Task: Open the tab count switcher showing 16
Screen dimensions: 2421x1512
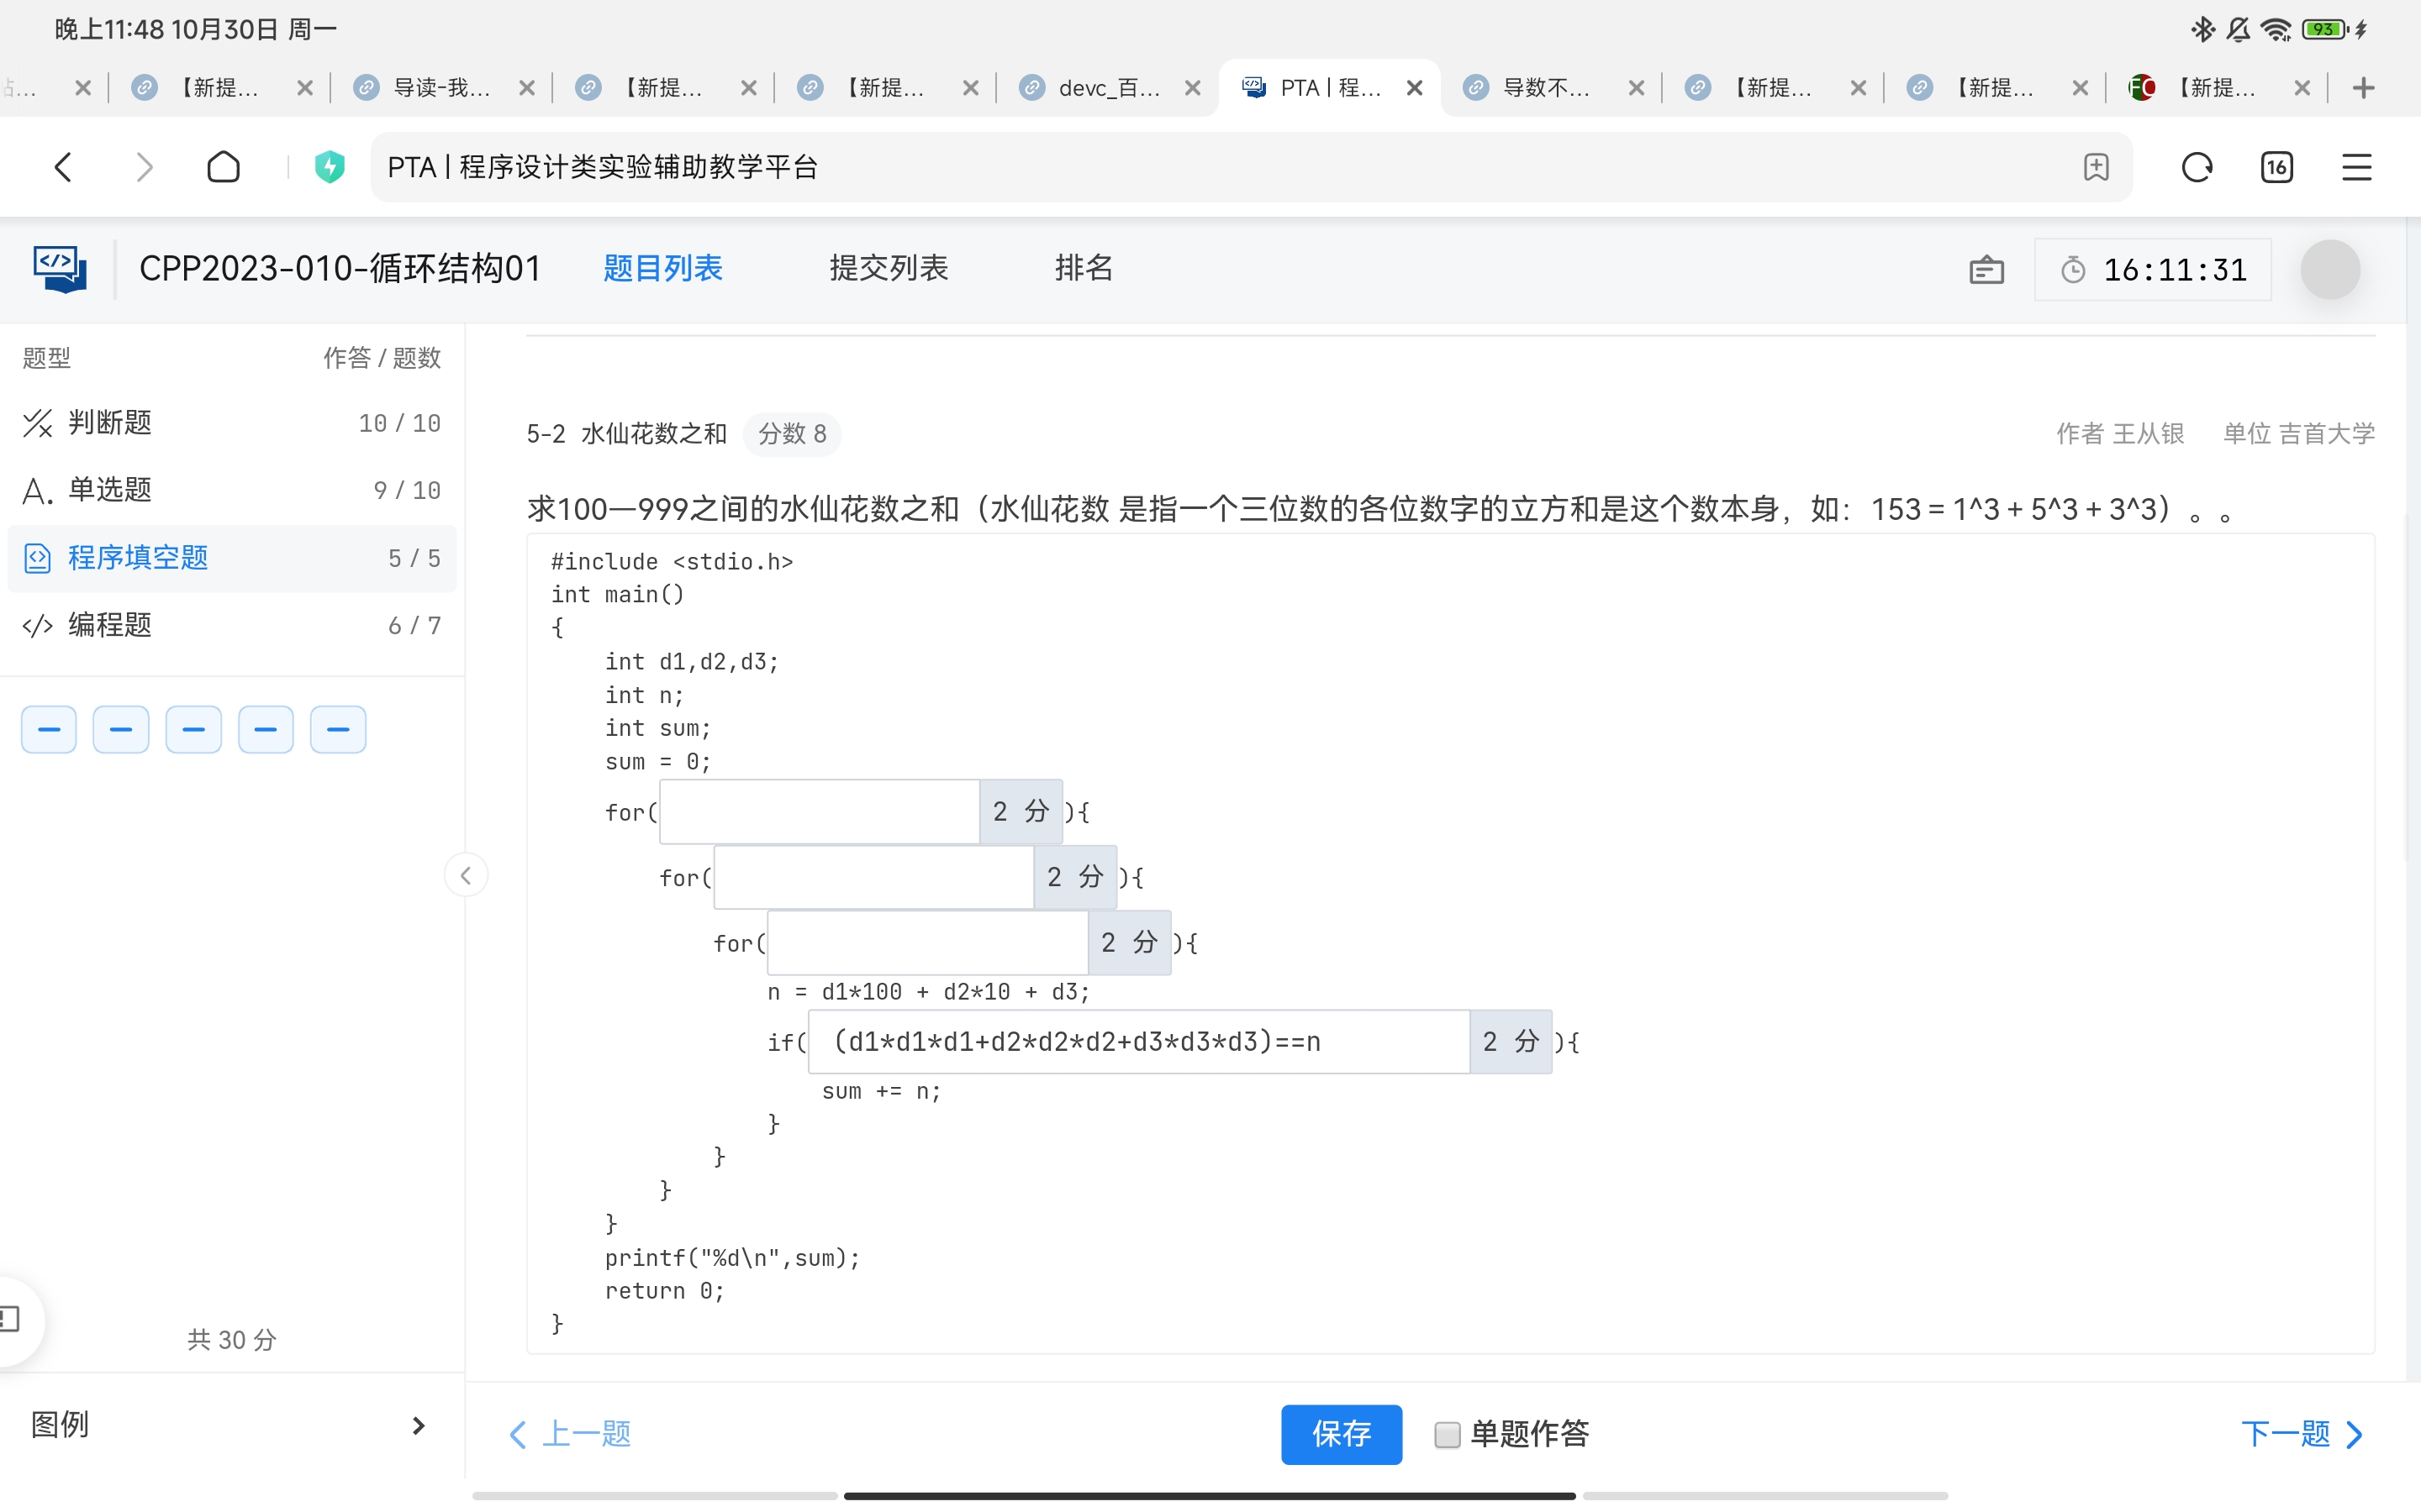Action: pos(2277,167)
